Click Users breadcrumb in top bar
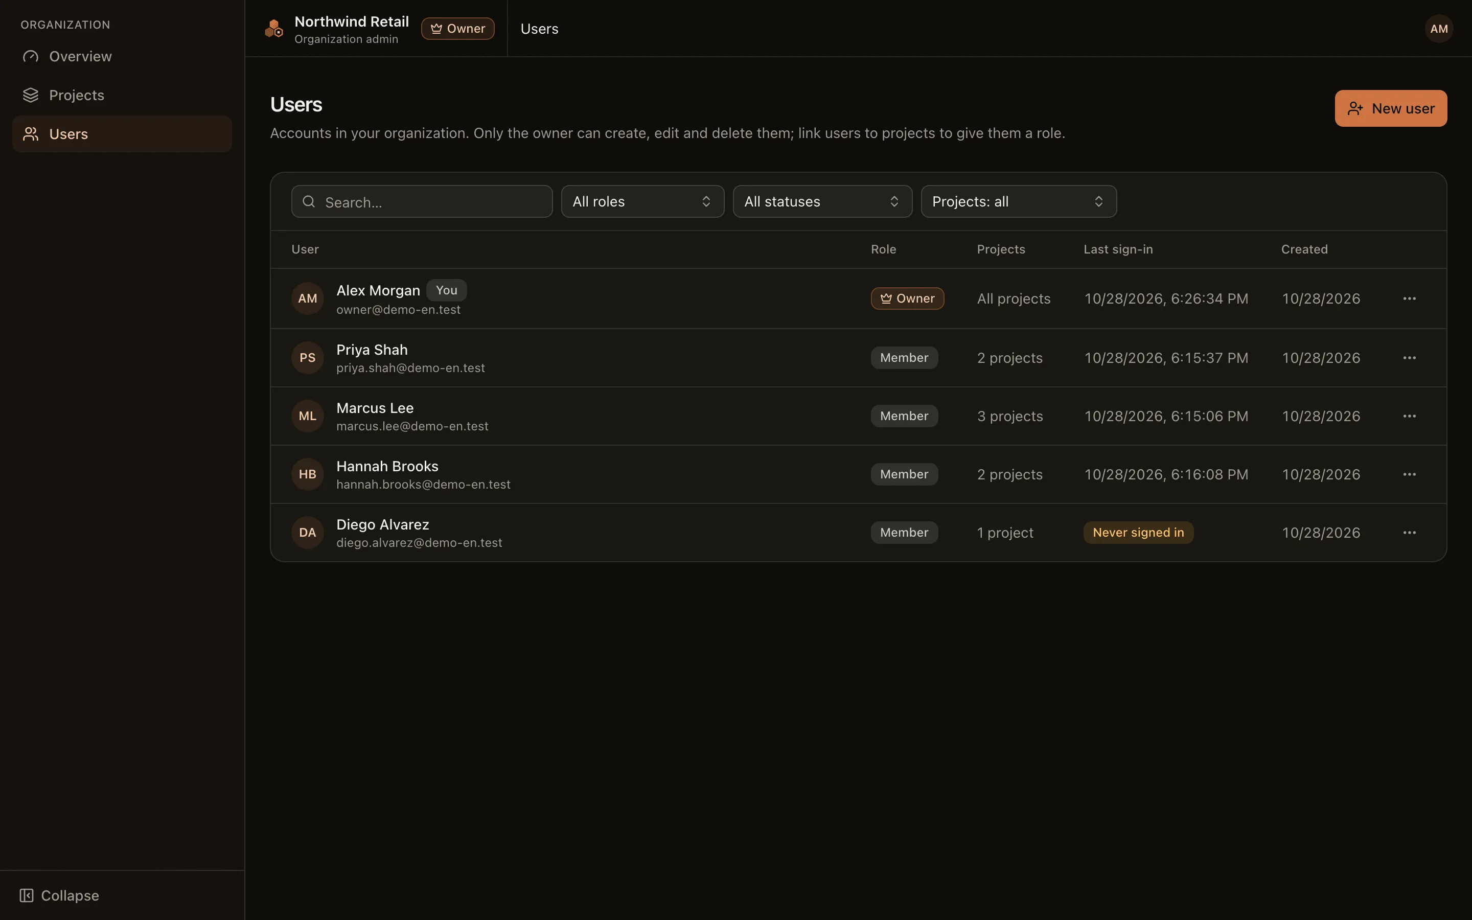The height and width of the screenshot is (920, 1472). 539,29
